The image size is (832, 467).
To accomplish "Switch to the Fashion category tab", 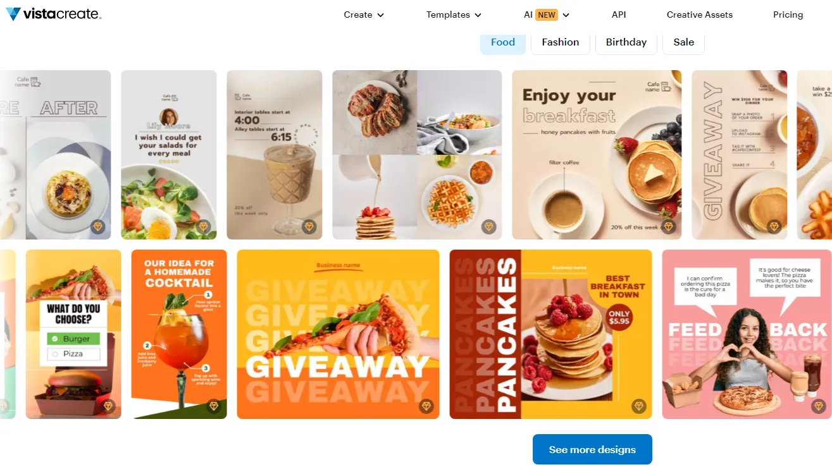I will point(561,42).
